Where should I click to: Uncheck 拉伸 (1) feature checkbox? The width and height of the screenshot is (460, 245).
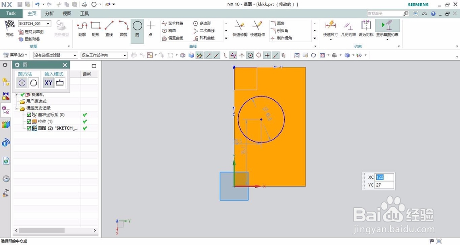pos(29,121)
